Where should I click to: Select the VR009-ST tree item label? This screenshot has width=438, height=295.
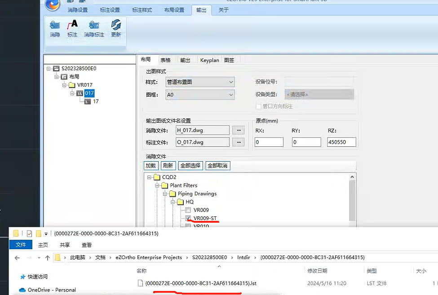pos(205,218)
